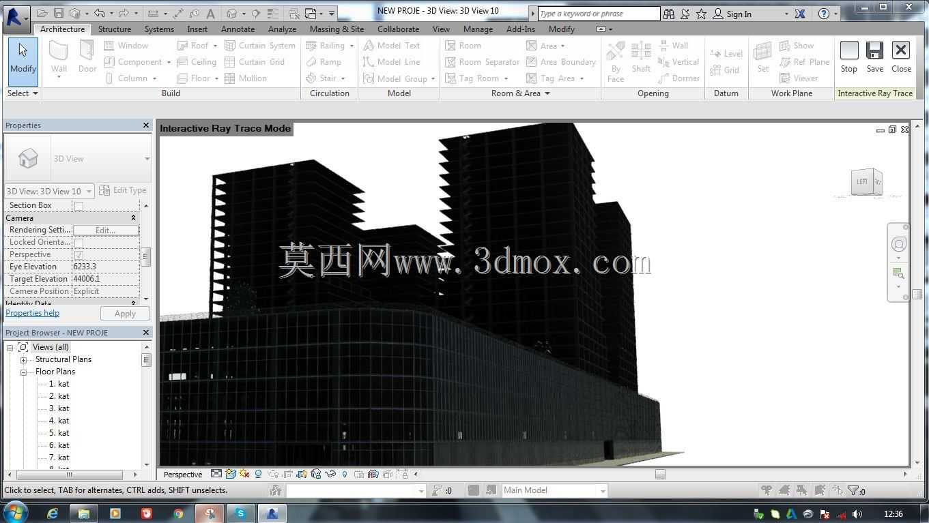Expand the Room & Area panel dropdown
This screenshot has width=929, height=523.
point(547,93)
